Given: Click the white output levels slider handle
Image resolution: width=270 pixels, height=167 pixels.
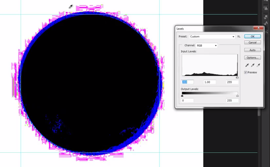Looking at the screenshot, I should pyautogui.click(x=238, y=96).
